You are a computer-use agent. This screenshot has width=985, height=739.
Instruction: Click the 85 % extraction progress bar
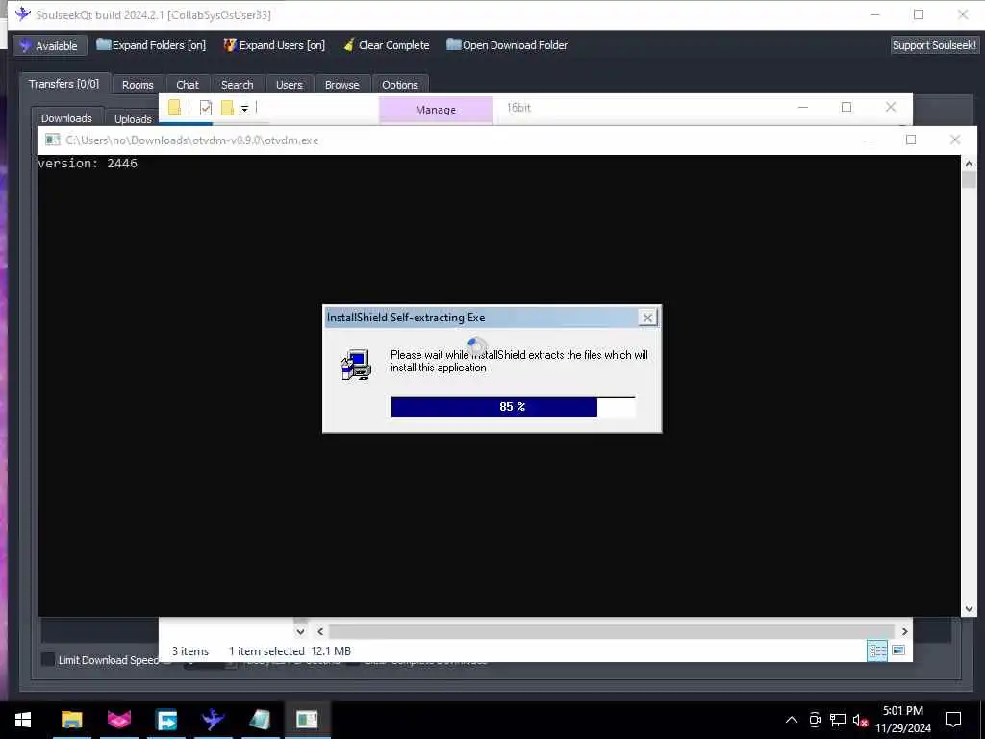coord(513,407)
